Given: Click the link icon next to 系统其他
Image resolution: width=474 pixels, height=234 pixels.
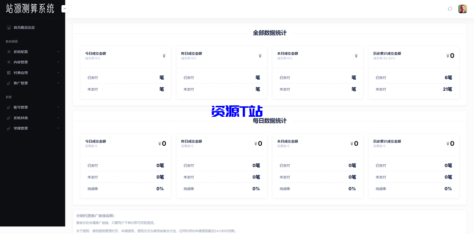Looking at the screenshot, I should [9, 118].
